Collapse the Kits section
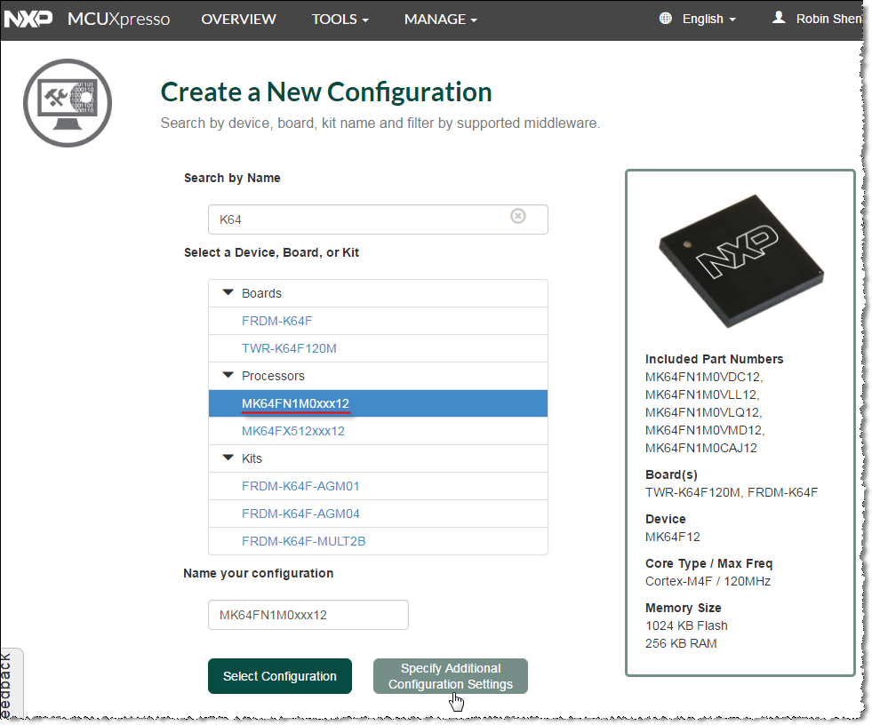This screenshot has height=725, width=872. pos(228,458)
